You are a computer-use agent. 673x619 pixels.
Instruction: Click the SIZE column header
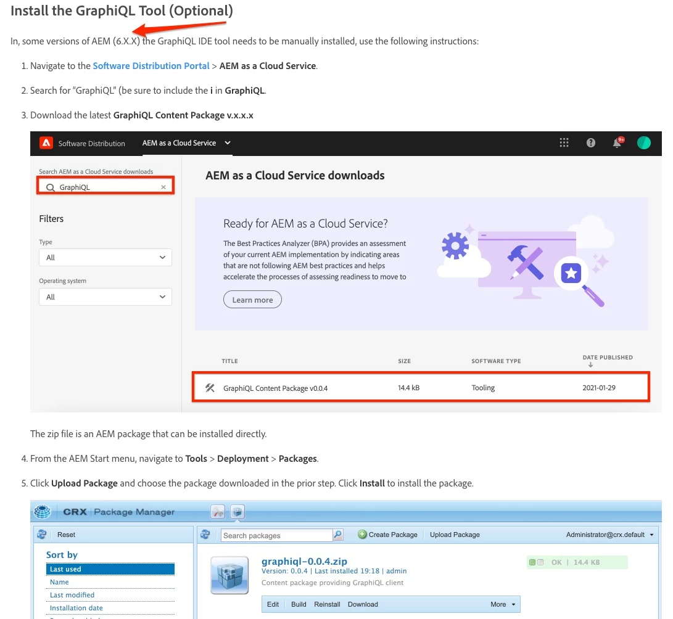(x=404, y=361)
